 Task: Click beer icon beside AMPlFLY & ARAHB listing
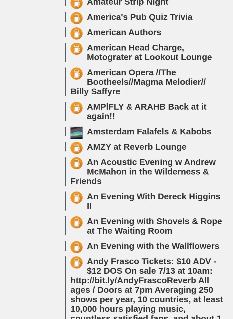click(x=77, y=108)
